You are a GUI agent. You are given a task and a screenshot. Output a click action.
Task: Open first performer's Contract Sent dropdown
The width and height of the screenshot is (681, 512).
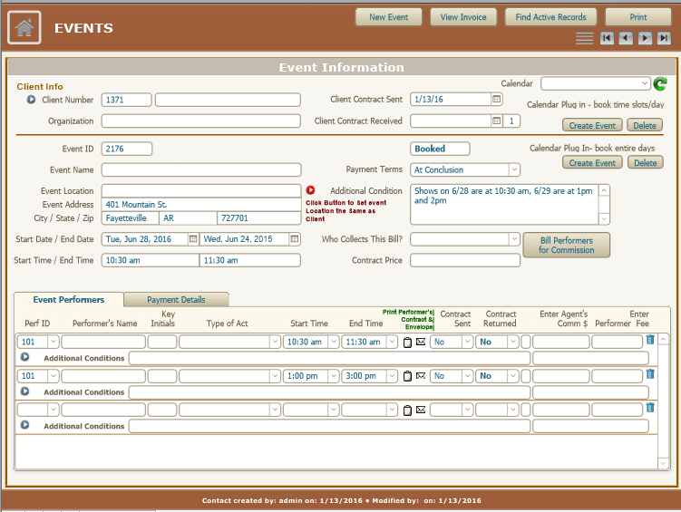[x=468, y=342]
